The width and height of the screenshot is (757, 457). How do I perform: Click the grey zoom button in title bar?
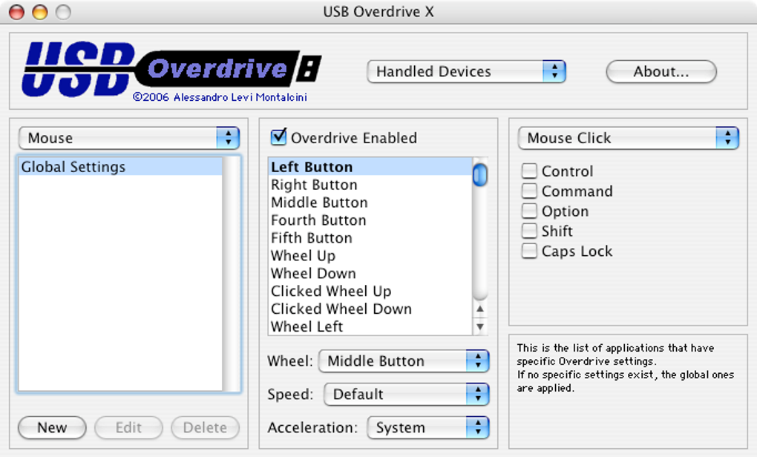point(63,12)
